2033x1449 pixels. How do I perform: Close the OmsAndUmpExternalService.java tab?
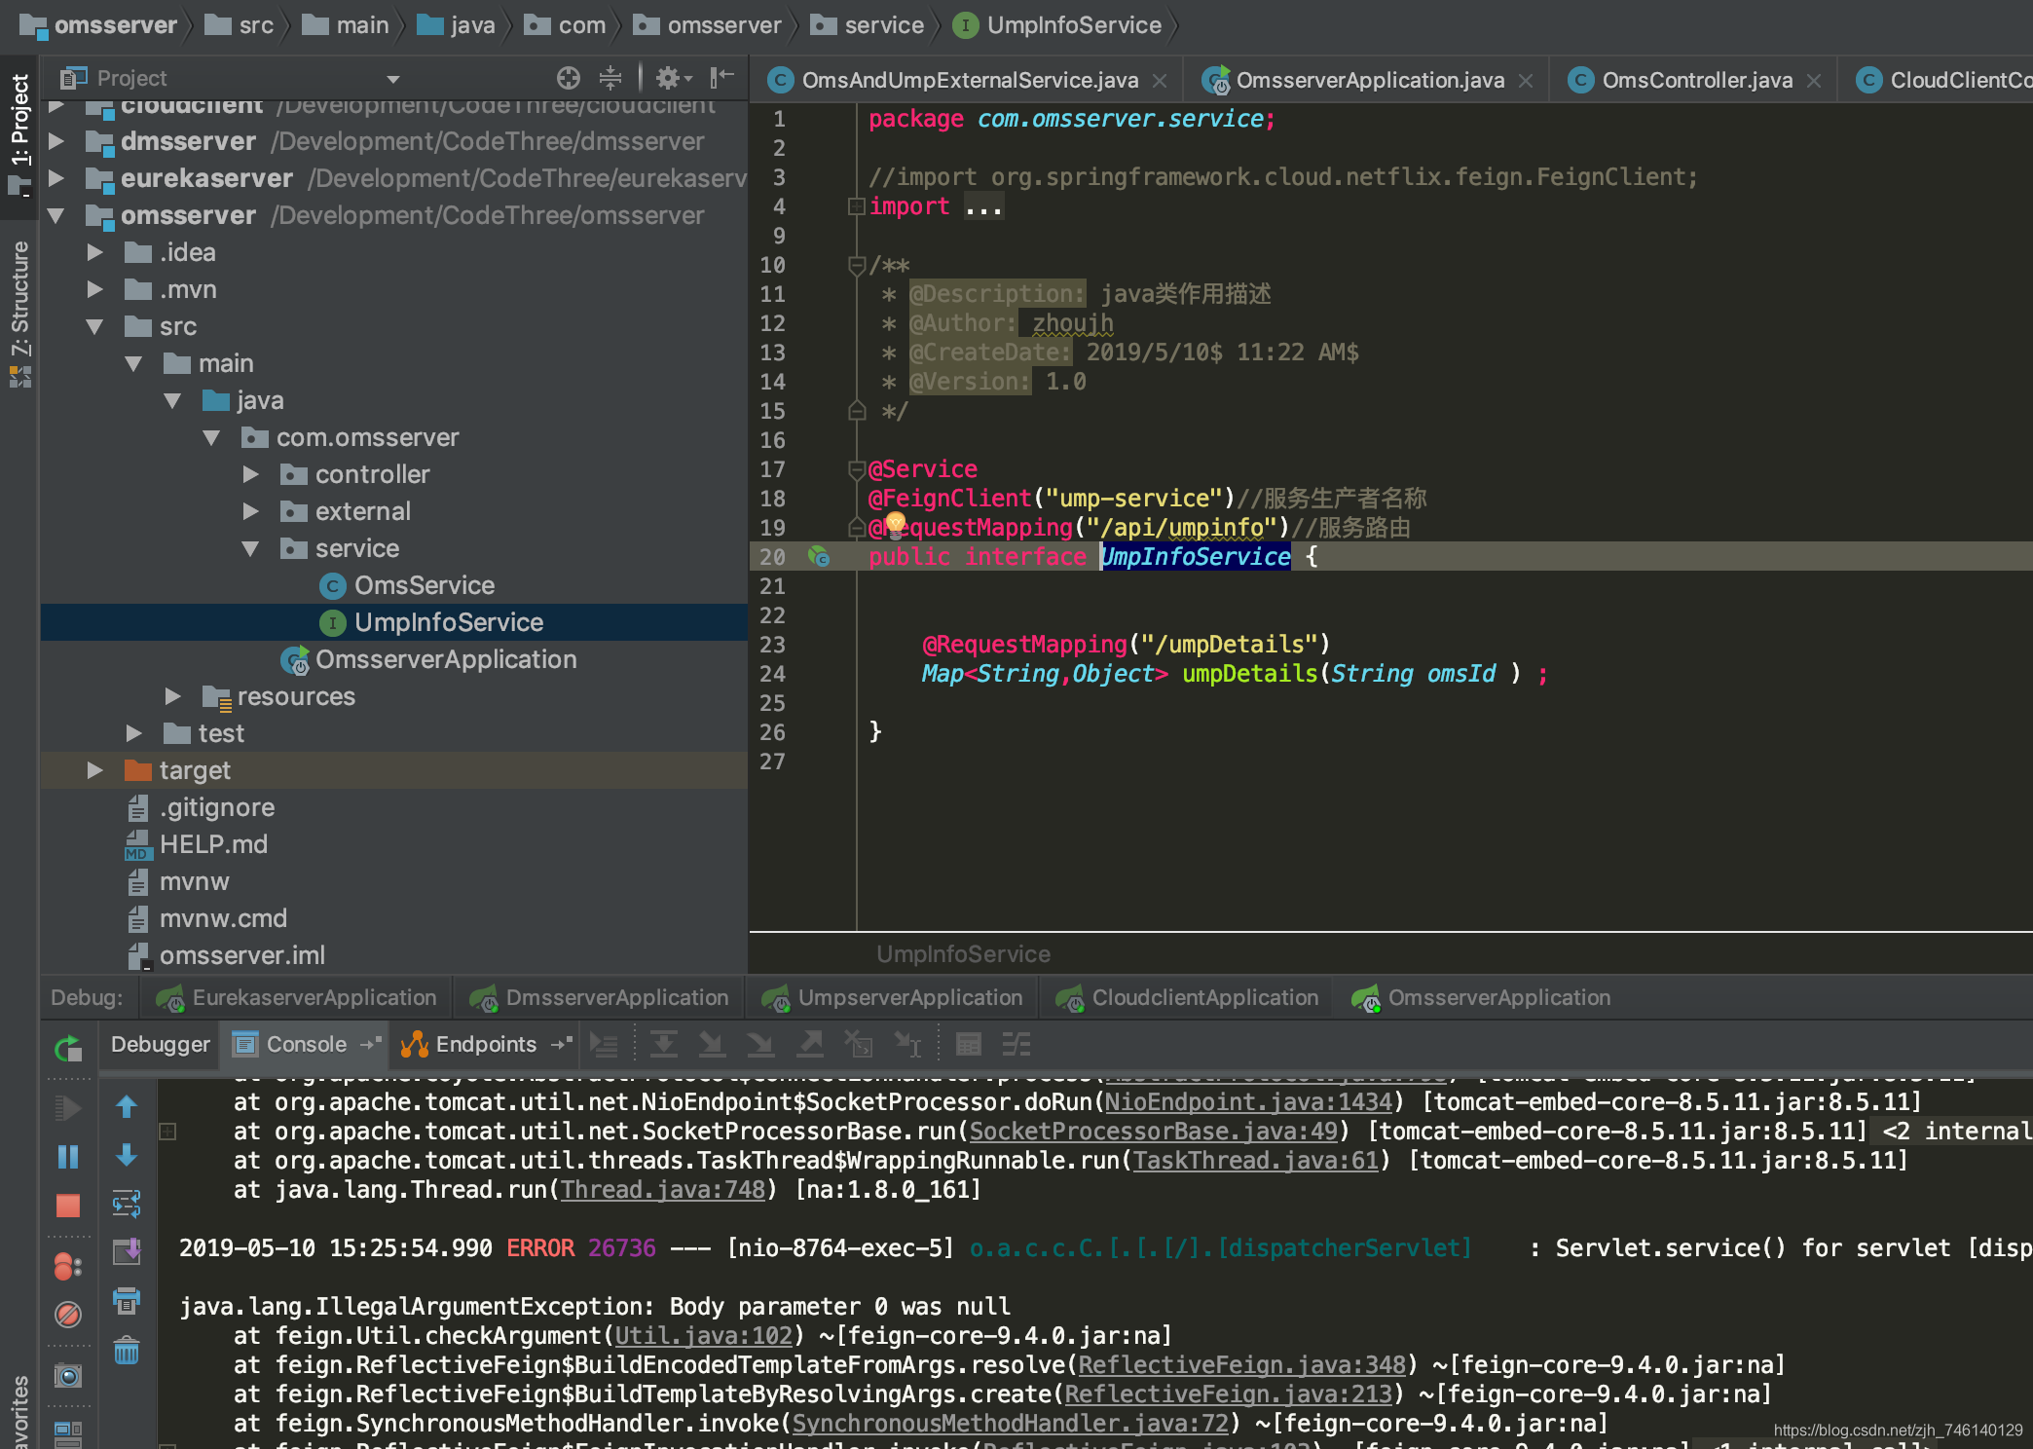click(x=1160, y=81)
